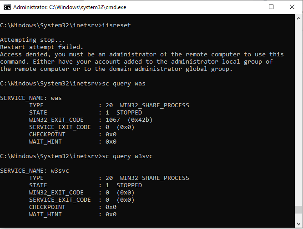Click 'WIN32_SHARE_PROCESS' type under w3svc

pos(154,178)
